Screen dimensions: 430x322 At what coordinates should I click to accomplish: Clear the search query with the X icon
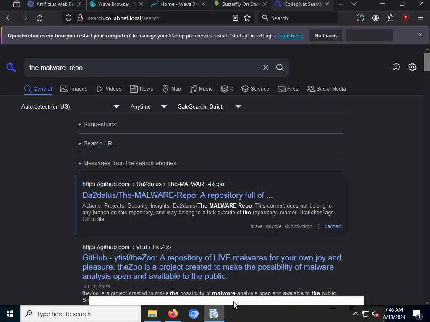[x=265, y=68]
